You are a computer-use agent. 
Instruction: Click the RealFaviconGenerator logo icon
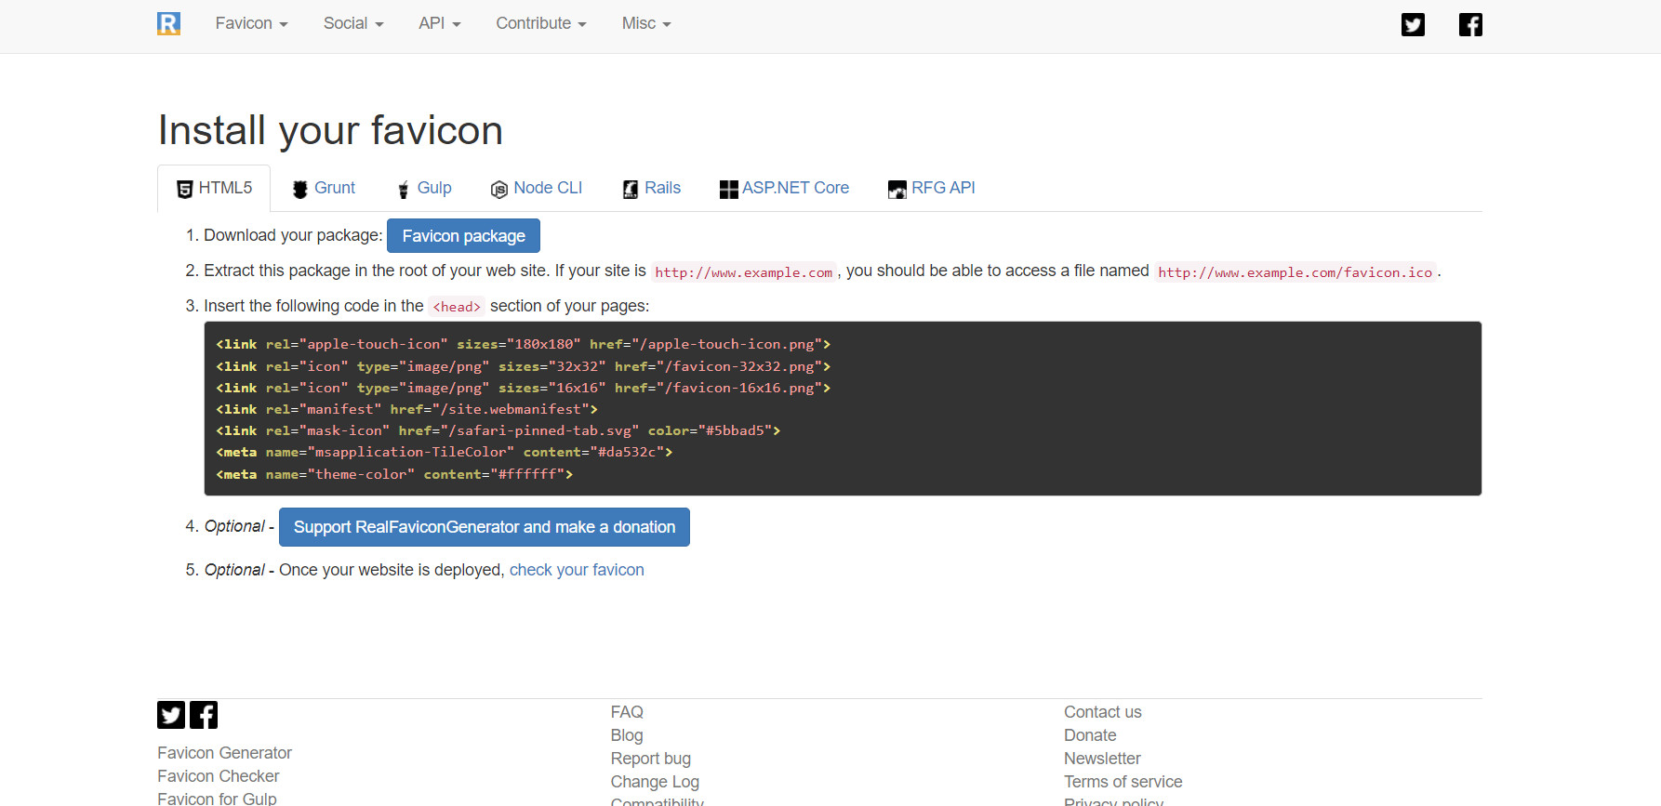(168, 23)
